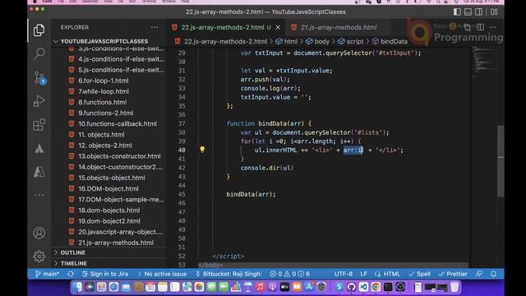
Task: Click the body breadcrumb item
Action: (x=318, y=41)
